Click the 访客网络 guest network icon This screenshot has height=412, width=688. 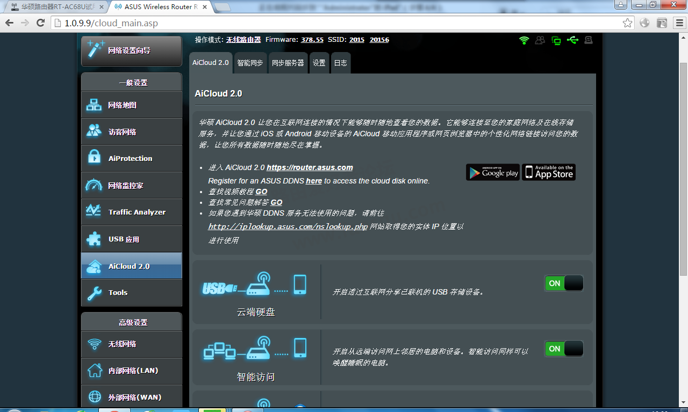pos(94,131)
